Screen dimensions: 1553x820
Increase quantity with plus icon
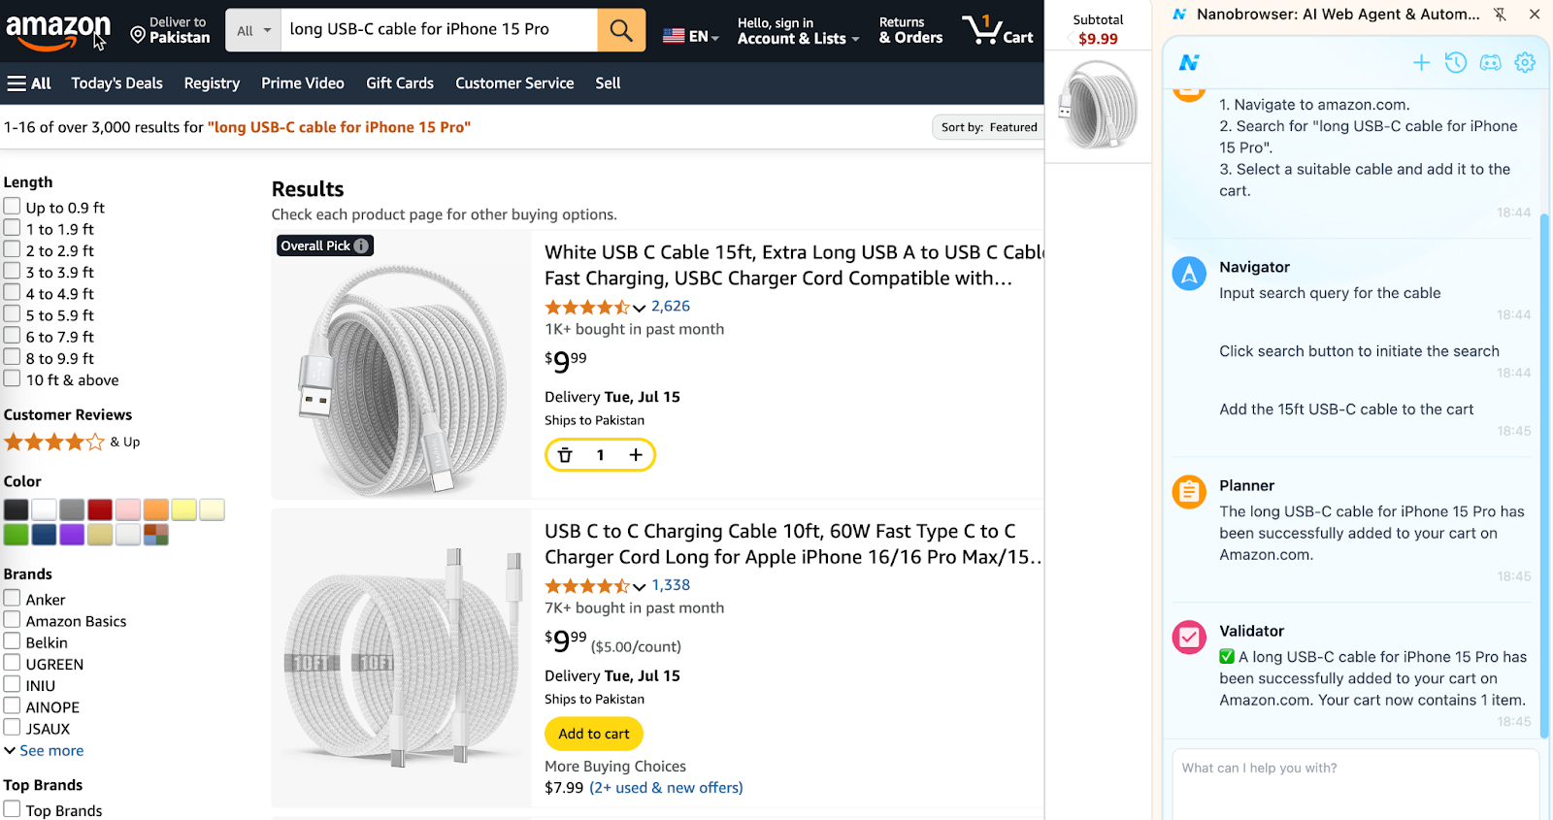pos(636,455)
